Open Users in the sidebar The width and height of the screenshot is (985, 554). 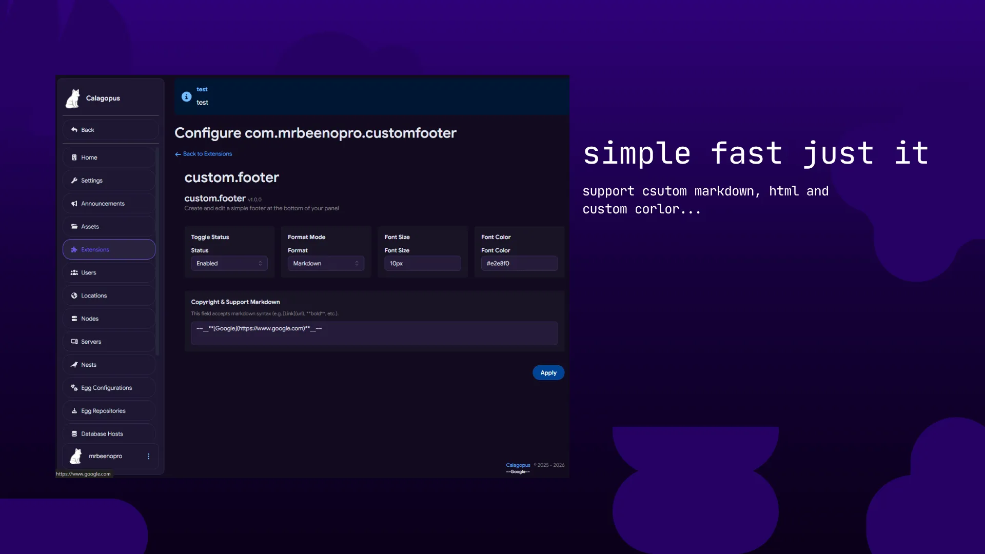109,272
